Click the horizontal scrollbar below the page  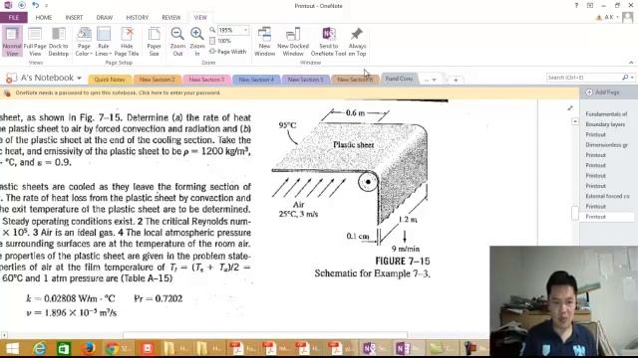click(x=265, y=335)
